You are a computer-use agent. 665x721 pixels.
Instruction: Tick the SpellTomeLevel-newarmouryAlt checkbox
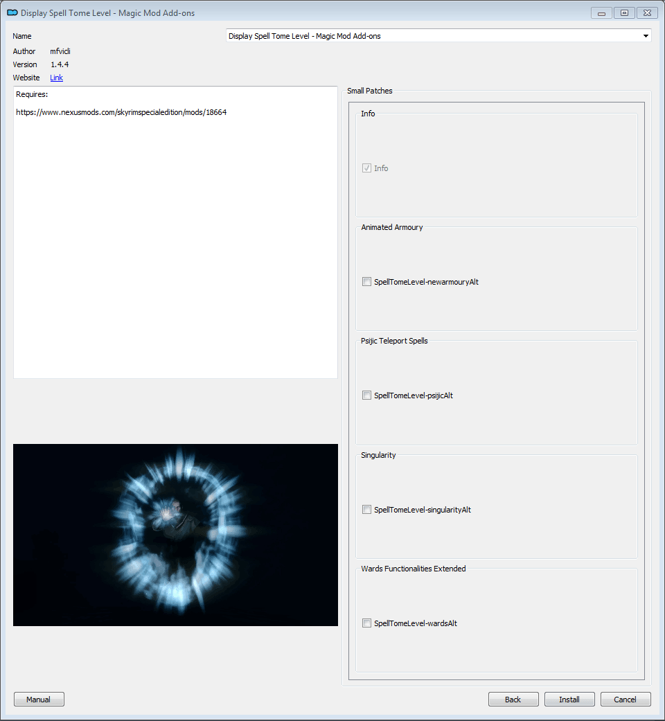(x=366, y=281)
